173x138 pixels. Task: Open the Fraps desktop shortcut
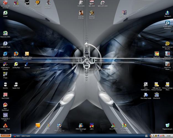(5, 74)
